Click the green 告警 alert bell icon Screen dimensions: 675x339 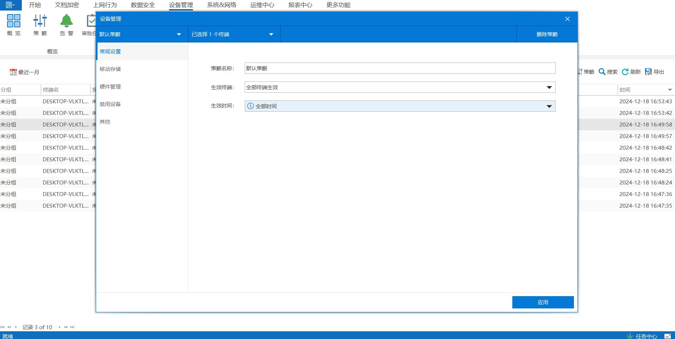coord(66,21)
